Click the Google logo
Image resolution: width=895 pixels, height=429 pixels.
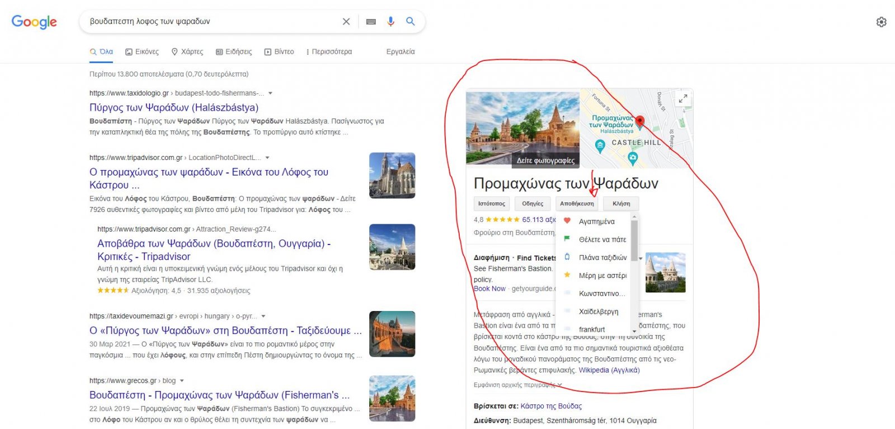point(34,22)
